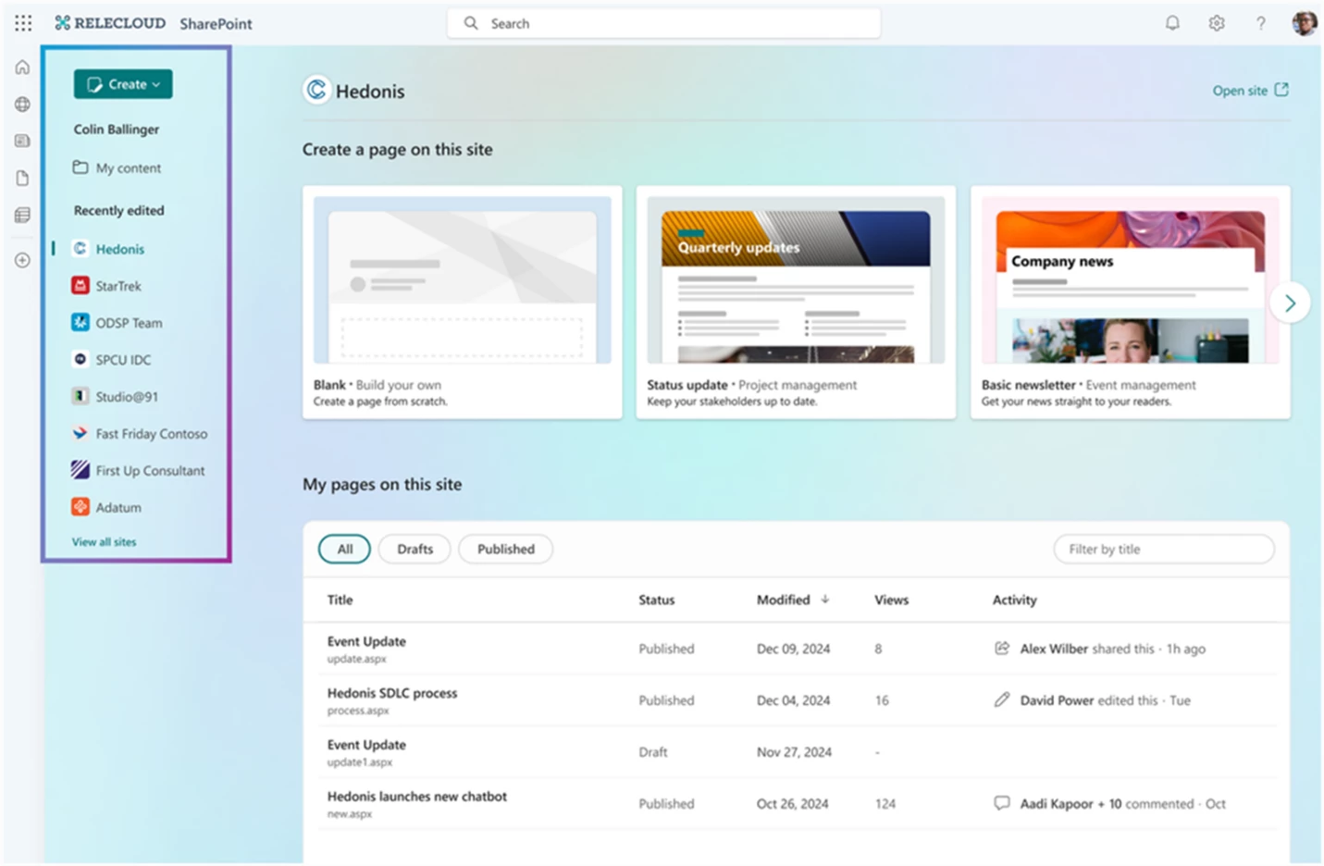This screenshot has height=866, width=1324.
Task: Open SPCU IDC site name
Action: click(123, 360)
